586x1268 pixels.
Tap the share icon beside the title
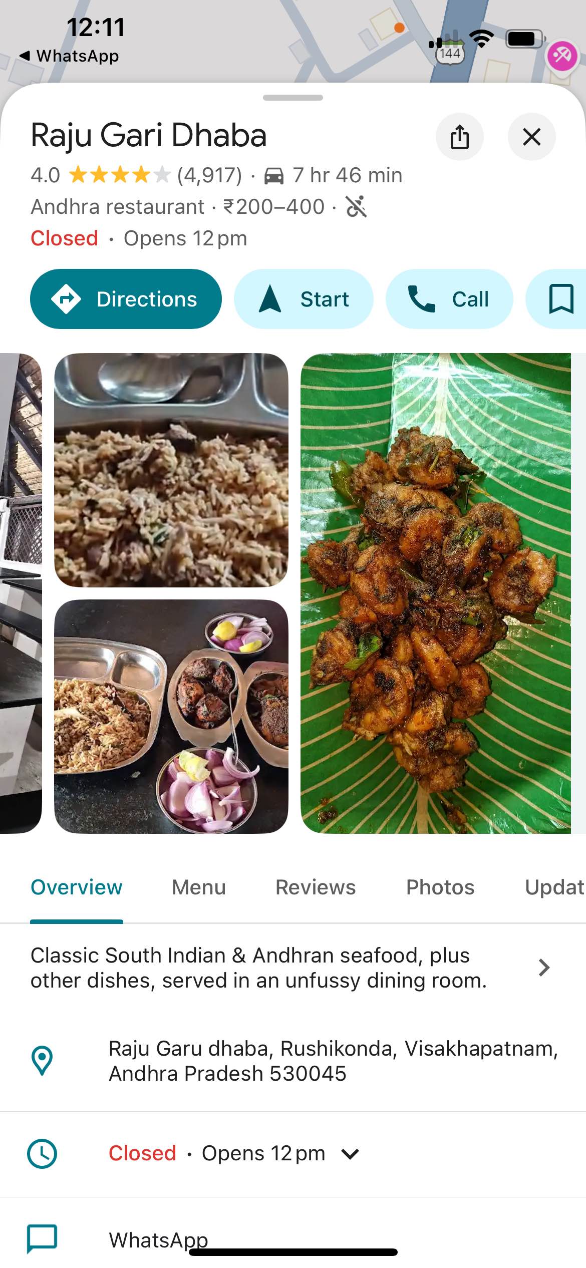459,137
